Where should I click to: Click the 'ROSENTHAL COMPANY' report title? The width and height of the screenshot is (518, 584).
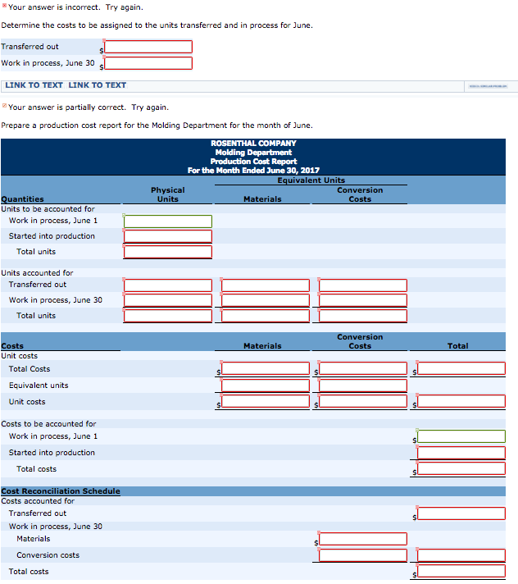(253, 144)
